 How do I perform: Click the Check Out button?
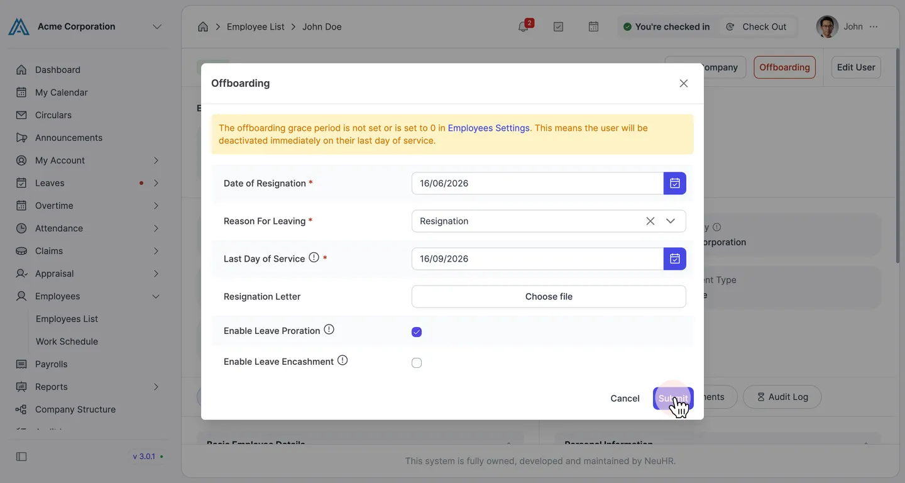point(757,26)
